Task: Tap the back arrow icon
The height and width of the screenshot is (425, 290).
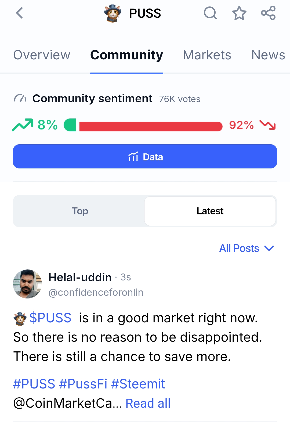Action: point(20,13)
